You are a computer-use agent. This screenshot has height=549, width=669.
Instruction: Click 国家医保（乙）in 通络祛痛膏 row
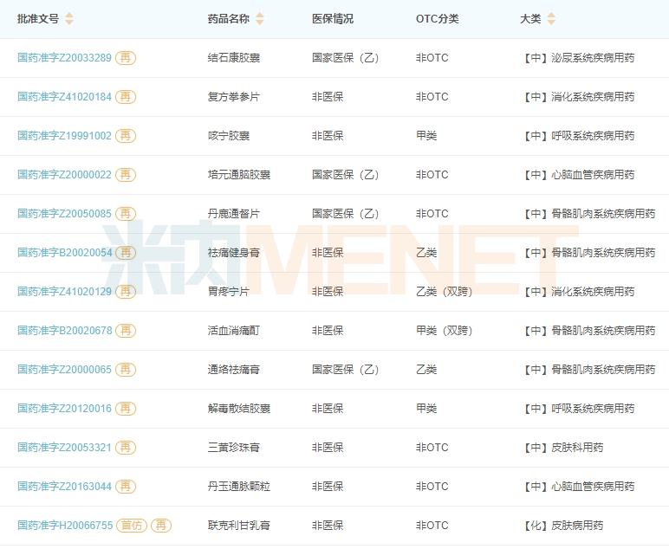346,369
